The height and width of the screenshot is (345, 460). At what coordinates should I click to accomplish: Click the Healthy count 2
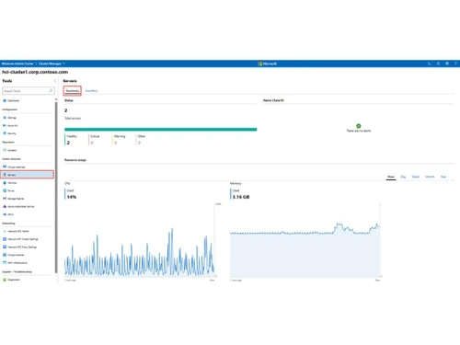click(68, 143)
